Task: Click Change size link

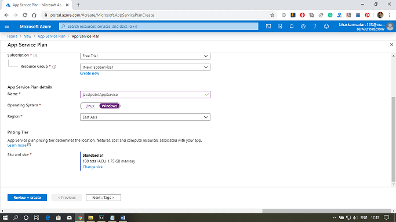Action: (92, 167)
